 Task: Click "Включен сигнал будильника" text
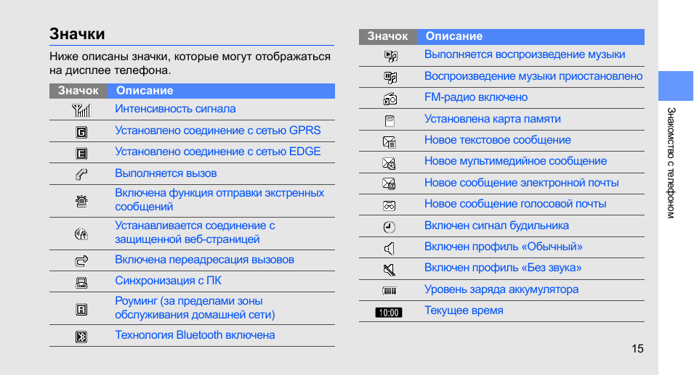[x=496, y=226]
